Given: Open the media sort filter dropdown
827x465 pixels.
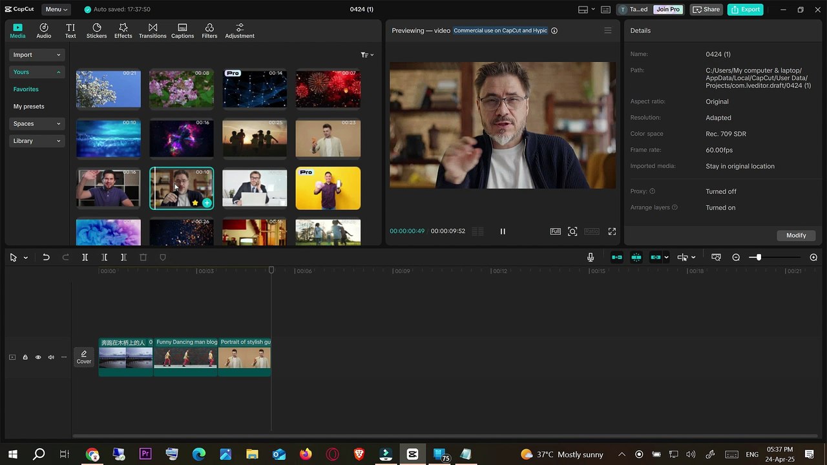Looking at the screenshot, I should pyautogui.click(x=367, y=55).
